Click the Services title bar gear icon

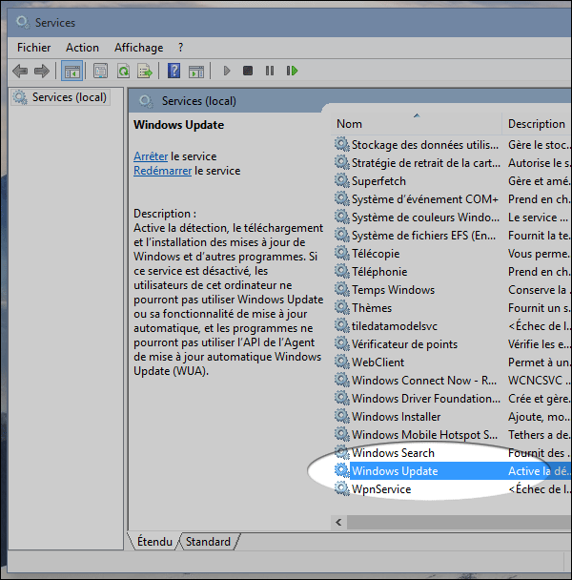tap(23, 22)
